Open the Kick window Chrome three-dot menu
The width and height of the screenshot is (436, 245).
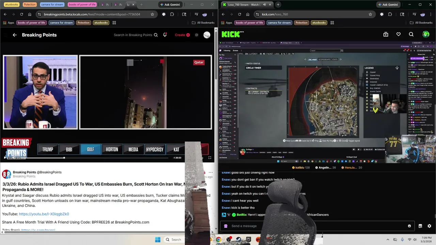[431, 14]
